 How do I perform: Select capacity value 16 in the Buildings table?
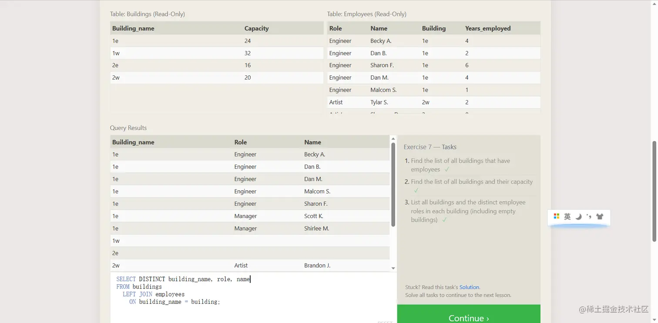(x=248, y=65)
